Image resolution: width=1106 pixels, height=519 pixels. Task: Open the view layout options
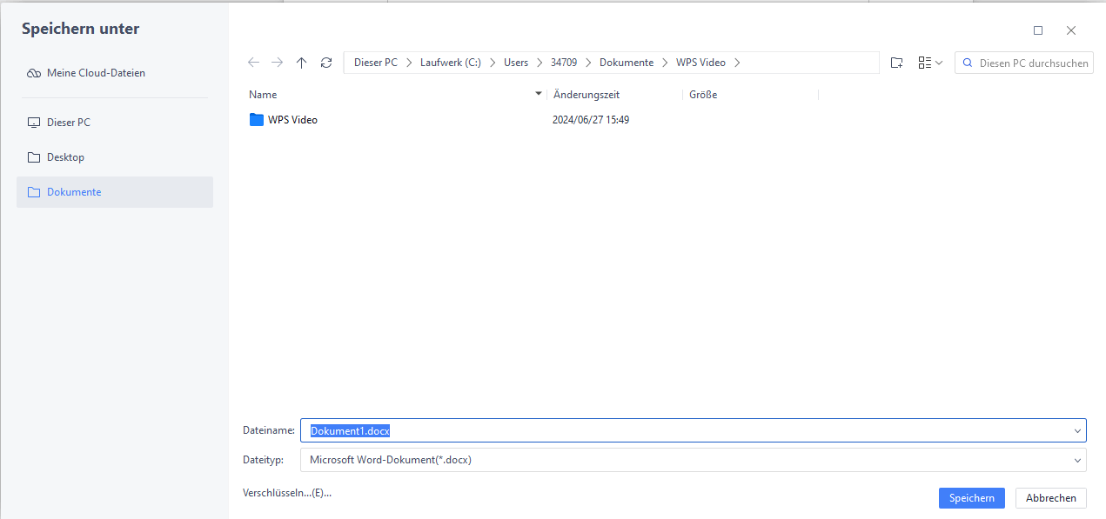(929, 62)
